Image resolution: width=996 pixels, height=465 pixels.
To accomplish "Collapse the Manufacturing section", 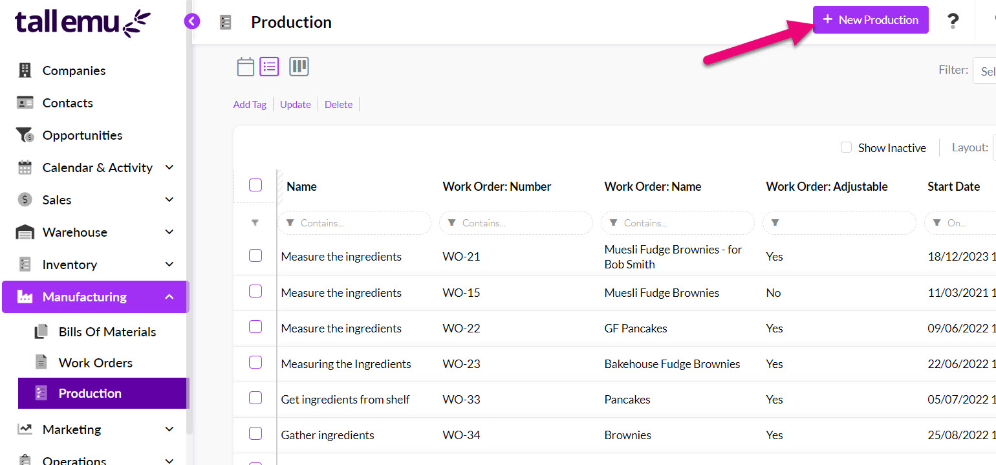I will 169,297.
